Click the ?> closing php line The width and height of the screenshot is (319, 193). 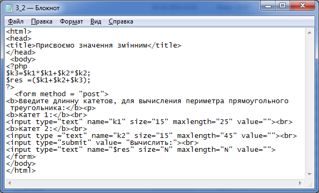coord(10,87)
